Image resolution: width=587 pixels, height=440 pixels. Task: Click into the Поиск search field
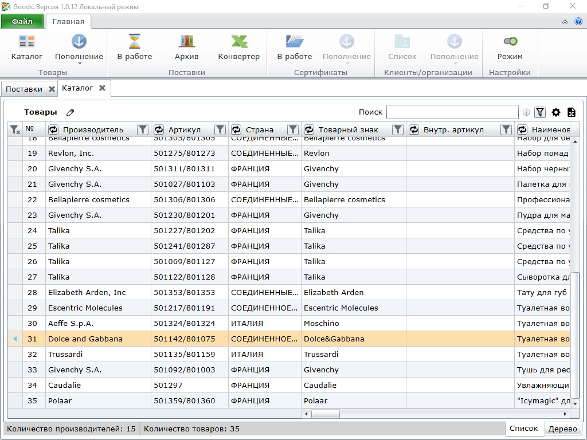tap(452, 112)
